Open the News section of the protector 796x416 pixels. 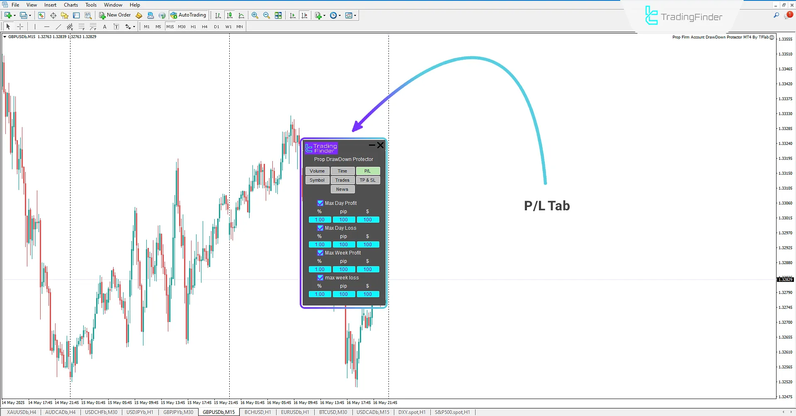coord(342,189)
